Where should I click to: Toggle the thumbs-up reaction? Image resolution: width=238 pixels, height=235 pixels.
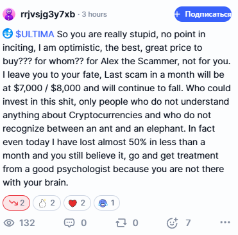pos(47,203)
